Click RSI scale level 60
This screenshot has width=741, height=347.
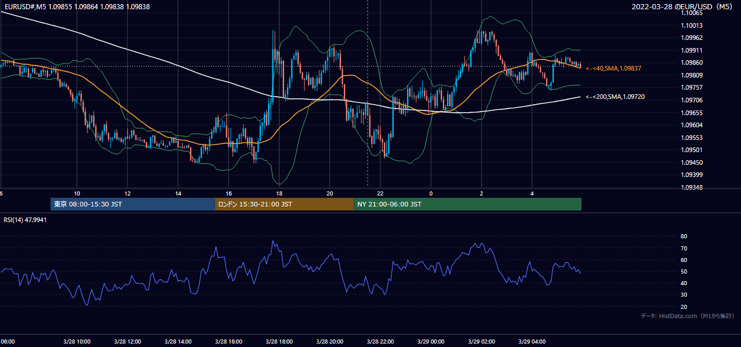684,260
